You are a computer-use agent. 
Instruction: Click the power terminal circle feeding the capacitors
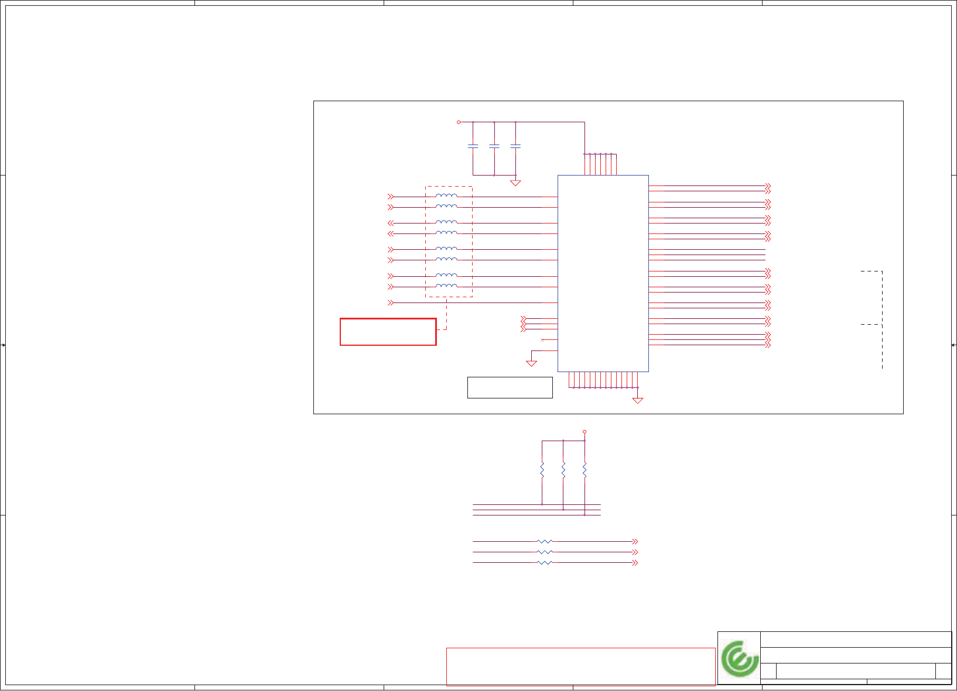click(x=459, y=122)
